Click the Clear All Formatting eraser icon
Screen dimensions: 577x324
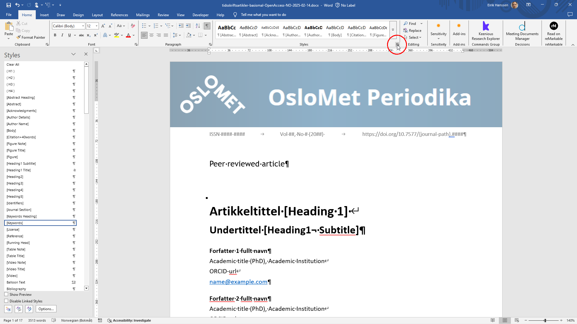coord(133,26)
